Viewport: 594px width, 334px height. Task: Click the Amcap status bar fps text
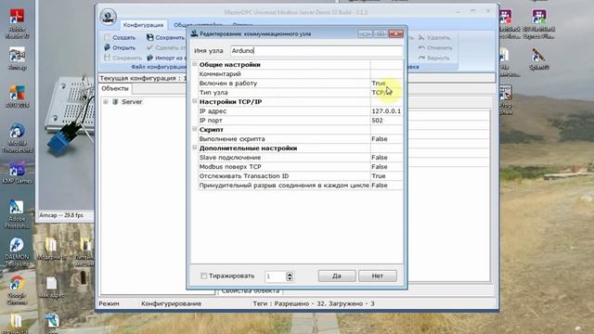coord(61,215)
